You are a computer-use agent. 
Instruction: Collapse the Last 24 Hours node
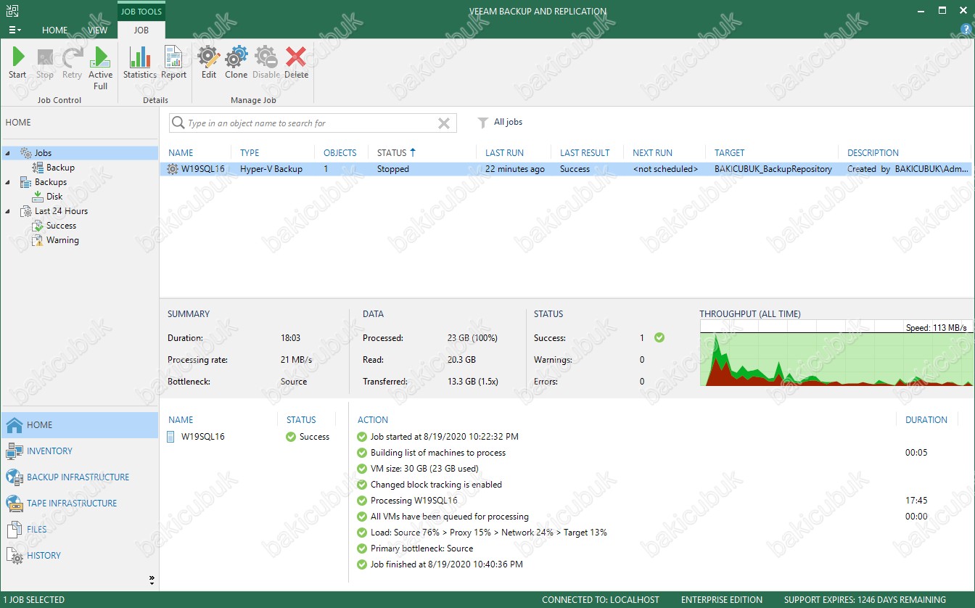(7, 211)
